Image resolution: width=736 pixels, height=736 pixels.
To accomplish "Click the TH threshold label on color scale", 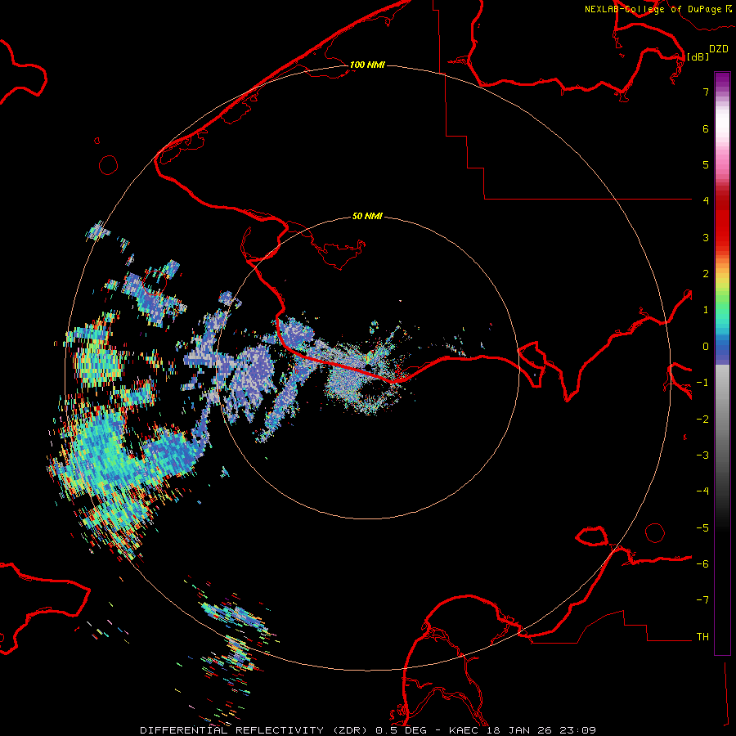I will (x=702, y=637).
